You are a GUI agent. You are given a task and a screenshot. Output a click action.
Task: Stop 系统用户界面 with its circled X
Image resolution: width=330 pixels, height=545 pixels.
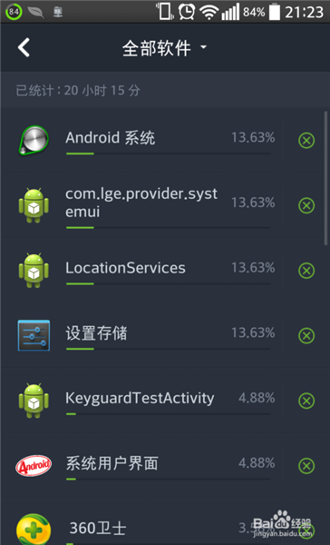tap(306, 466)
